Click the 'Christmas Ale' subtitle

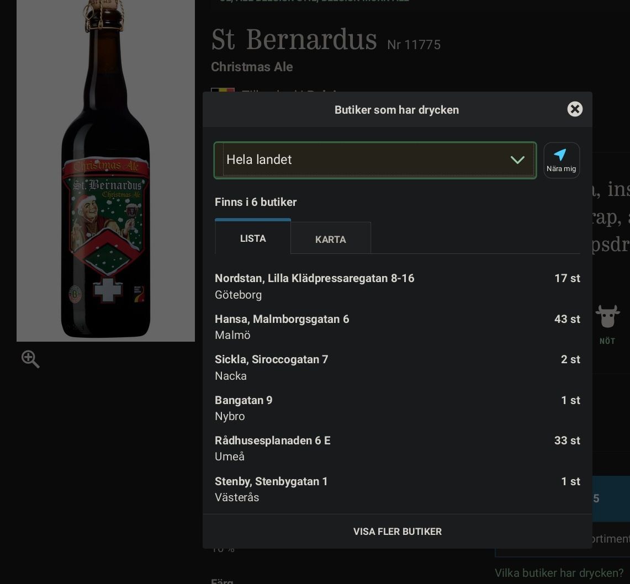point(252,67)
